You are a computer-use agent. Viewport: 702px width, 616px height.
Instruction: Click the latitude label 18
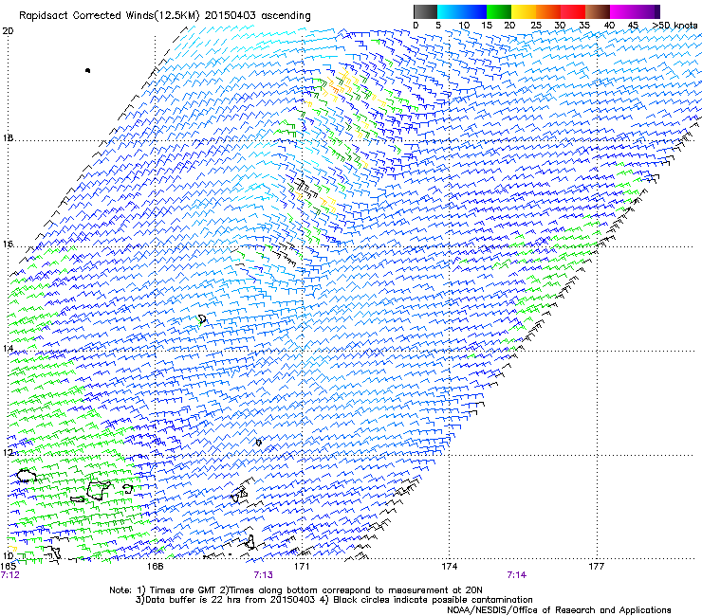tap(8, 137)
